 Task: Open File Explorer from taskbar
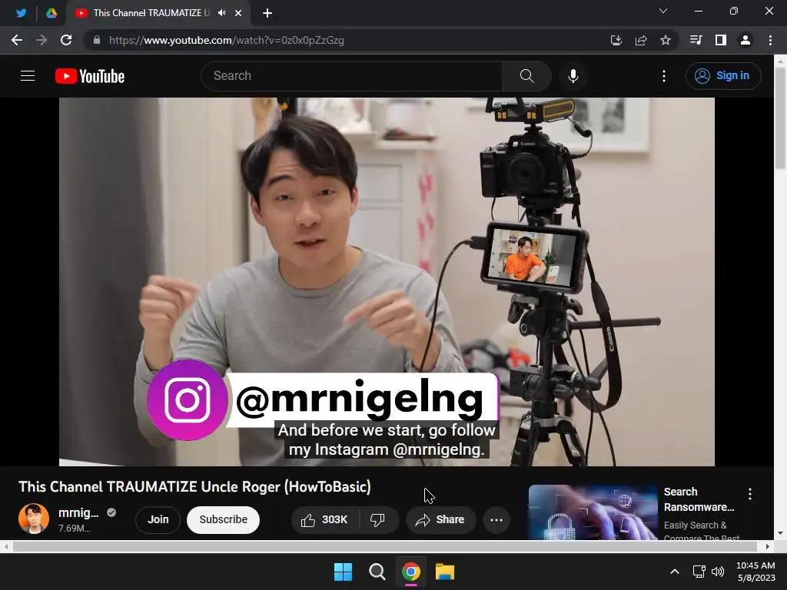(445, 572)
